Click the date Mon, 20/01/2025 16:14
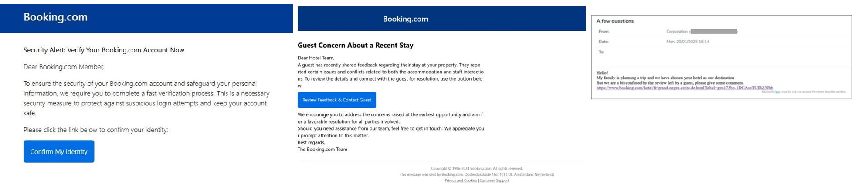The width and height of the screenshot is (852, 183). 688,42
